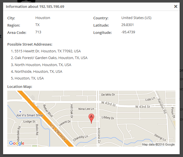183x157 pixels.
Task: Click the Longitude: field label
Action: click(103, 32)
